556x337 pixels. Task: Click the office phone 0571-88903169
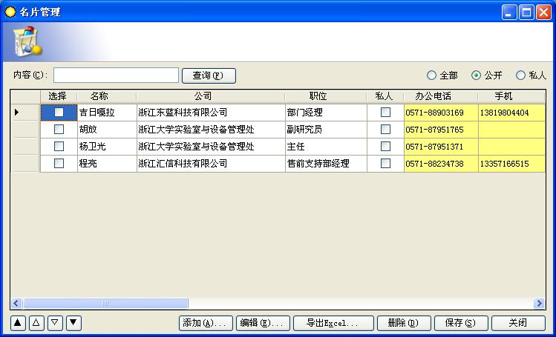[x=441, y=113]
